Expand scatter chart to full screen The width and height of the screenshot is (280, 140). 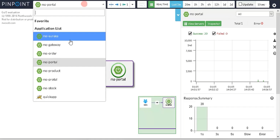(x=275, y=47)
